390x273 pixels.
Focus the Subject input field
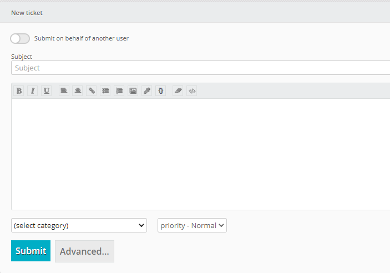tap(200, 68)
